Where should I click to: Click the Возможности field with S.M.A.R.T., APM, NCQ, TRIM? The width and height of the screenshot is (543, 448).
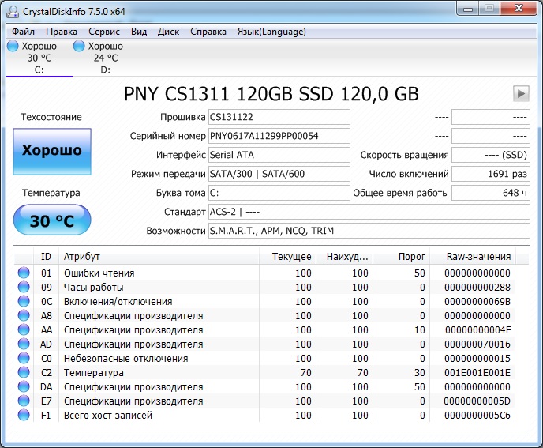(369, 231)
